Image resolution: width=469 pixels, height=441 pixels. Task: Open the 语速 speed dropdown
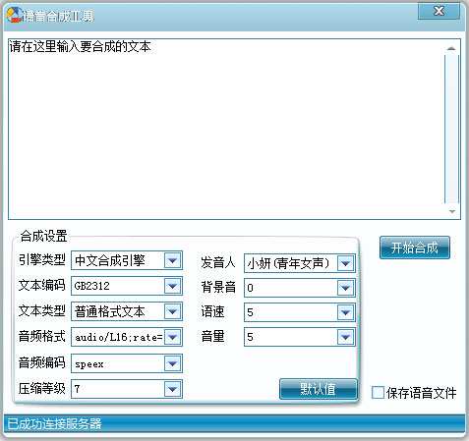[x=345, y=312]
